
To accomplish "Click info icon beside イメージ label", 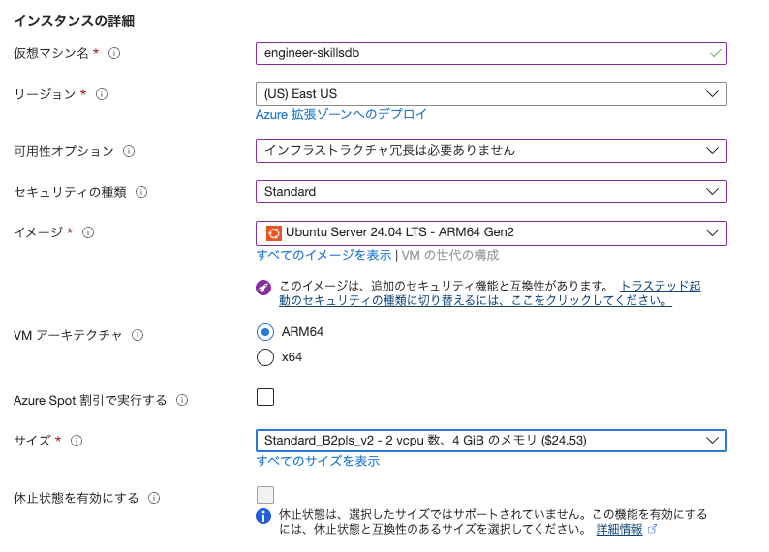I will point(88,232).
